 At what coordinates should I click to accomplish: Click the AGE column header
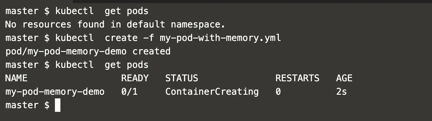click(344, 78)
